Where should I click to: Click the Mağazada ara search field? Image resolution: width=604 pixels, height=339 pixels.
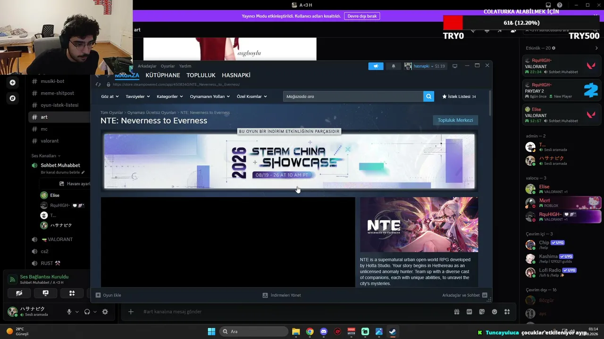point(353,97)
